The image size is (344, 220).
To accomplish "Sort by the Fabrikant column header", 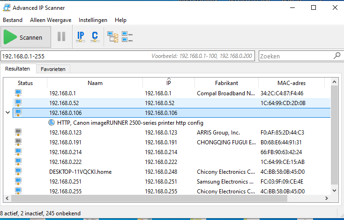I will coord(226,83).
